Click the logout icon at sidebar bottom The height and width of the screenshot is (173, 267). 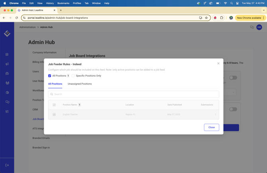[7, 165]
